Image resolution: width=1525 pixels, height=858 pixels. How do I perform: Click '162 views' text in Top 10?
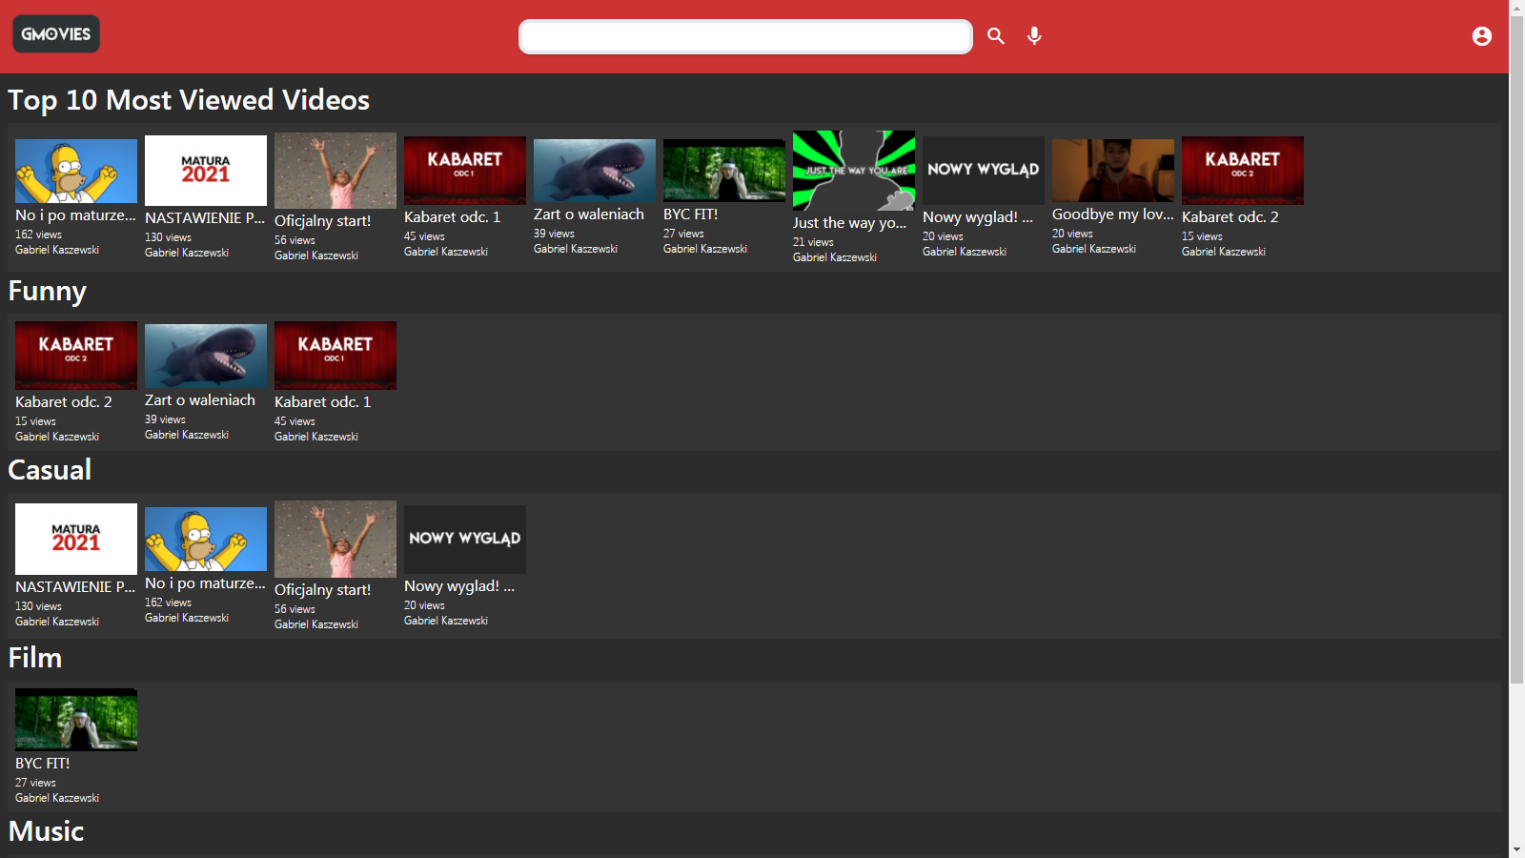(x=38, y=235)
